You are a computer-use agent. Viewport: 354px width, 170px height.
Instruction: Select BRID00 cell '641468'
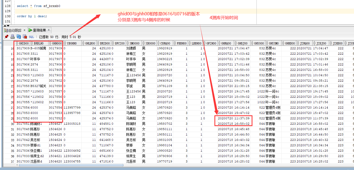point(104,140)
